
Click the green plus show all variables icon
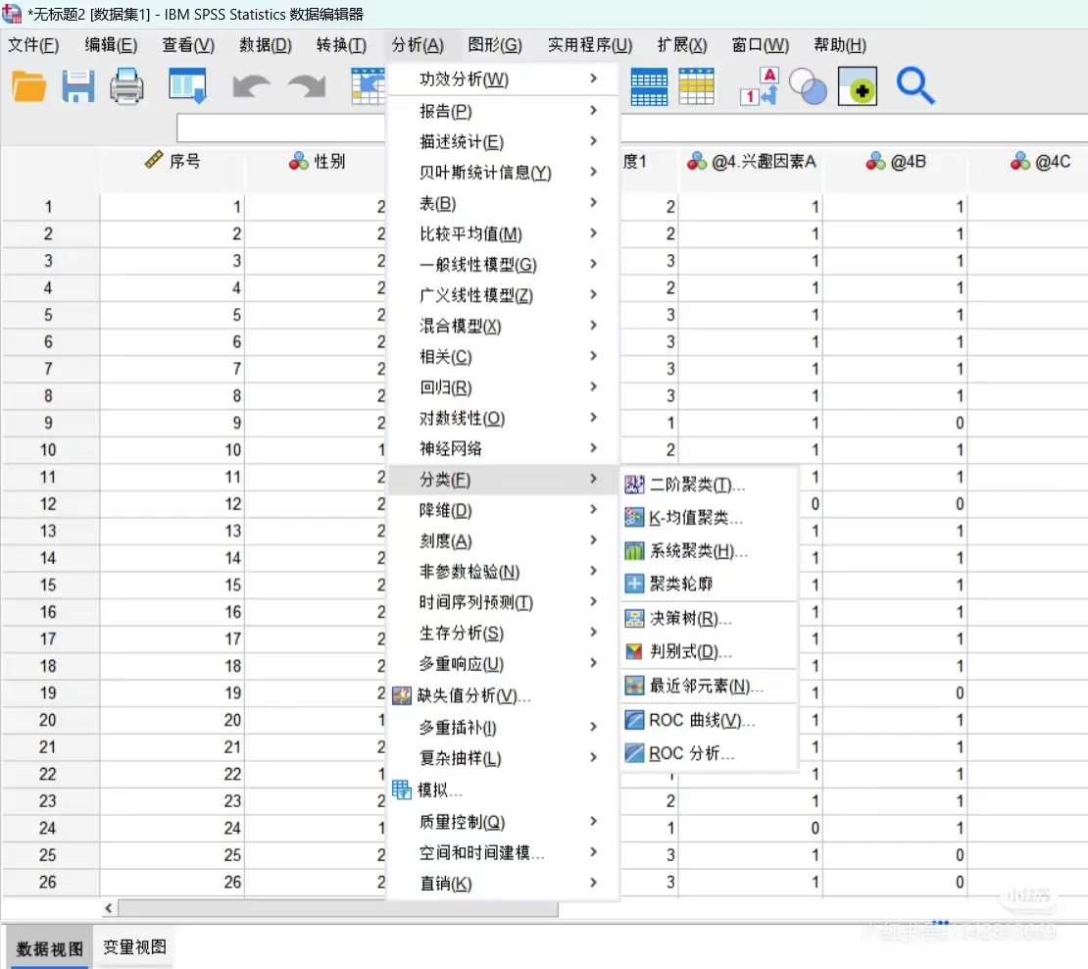858,86
